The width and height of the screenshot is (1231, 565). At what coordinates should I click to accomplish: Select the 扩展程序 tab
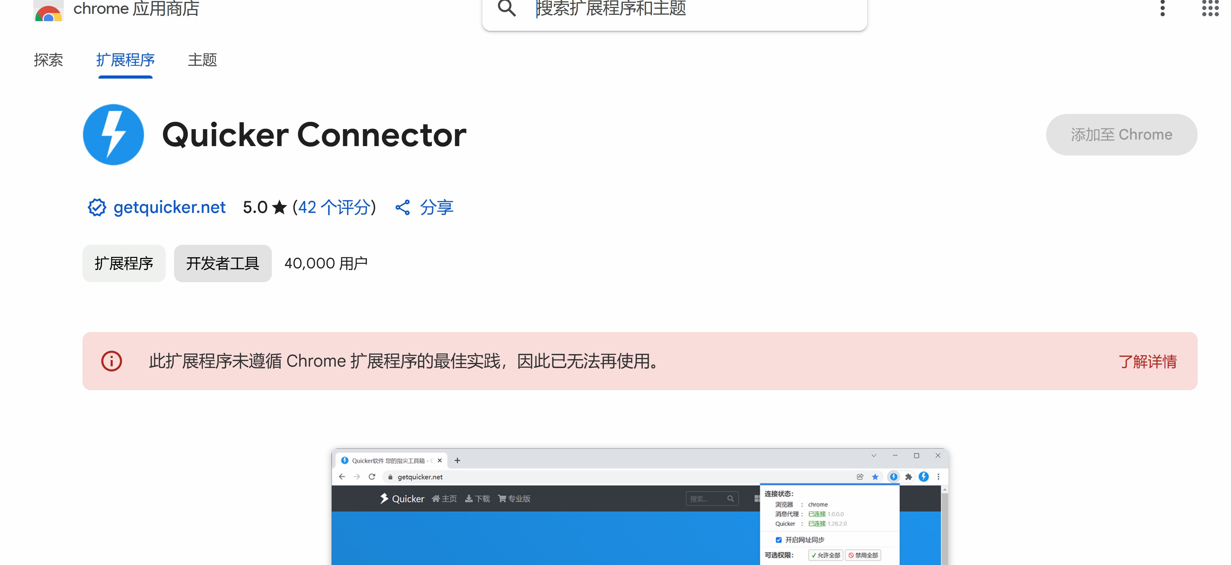tap(125, 60)
